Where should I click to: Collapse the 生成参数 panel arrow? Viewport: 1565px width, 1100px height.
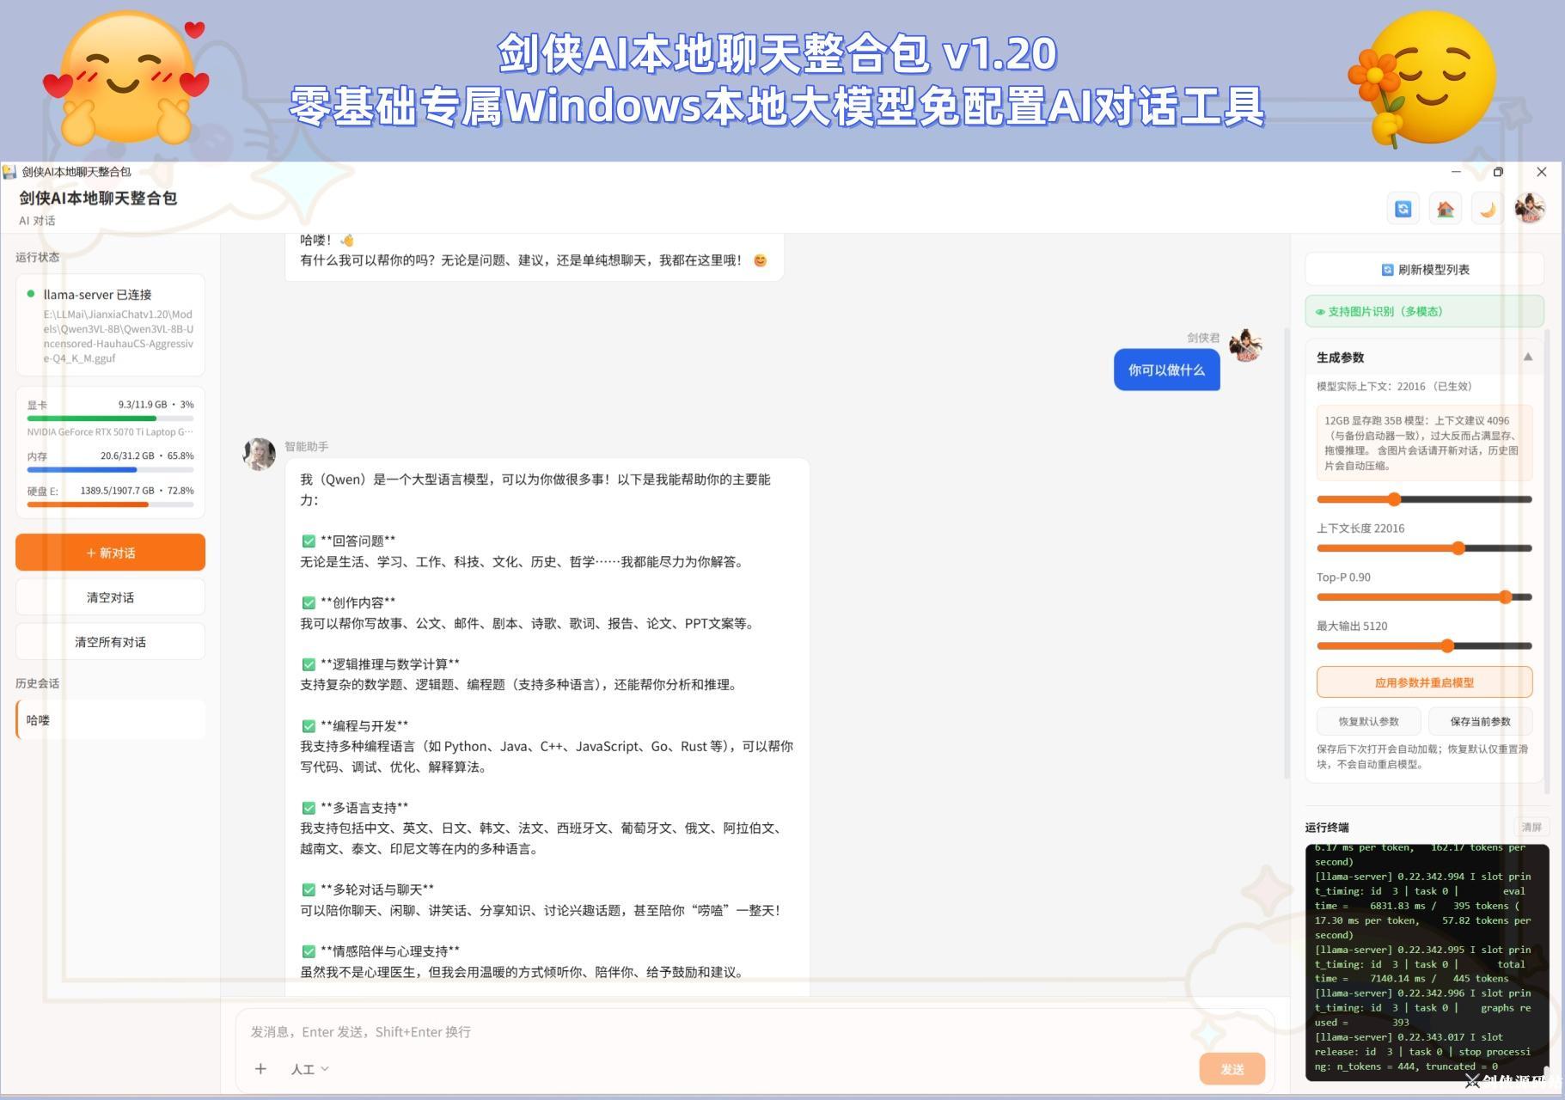(1527, 357)
